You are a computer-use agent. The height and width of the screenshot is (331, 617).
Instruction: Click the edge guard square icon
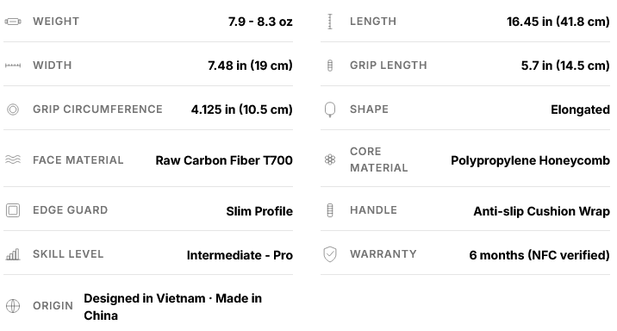point(13,210)
